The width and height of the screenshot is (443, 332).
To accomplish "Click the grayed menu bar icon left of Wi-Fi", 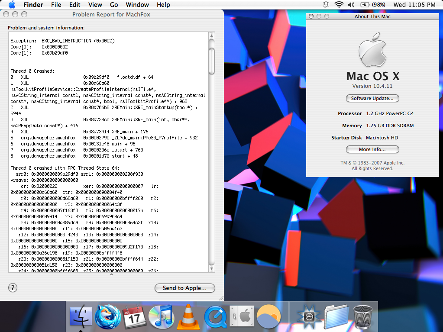I will point(326,4).
